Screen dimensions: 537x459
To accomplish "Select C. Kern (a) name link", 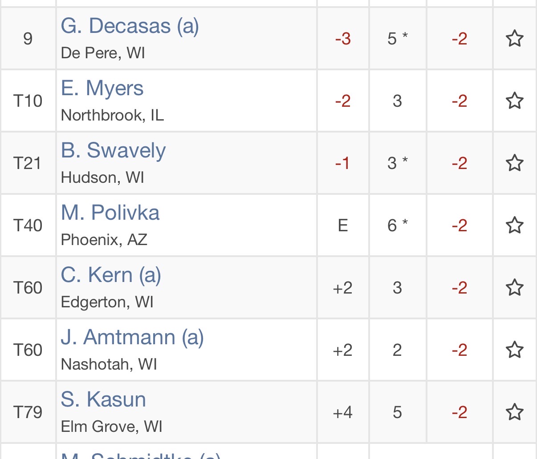I will pyautogui.click(x=111, y=275).
